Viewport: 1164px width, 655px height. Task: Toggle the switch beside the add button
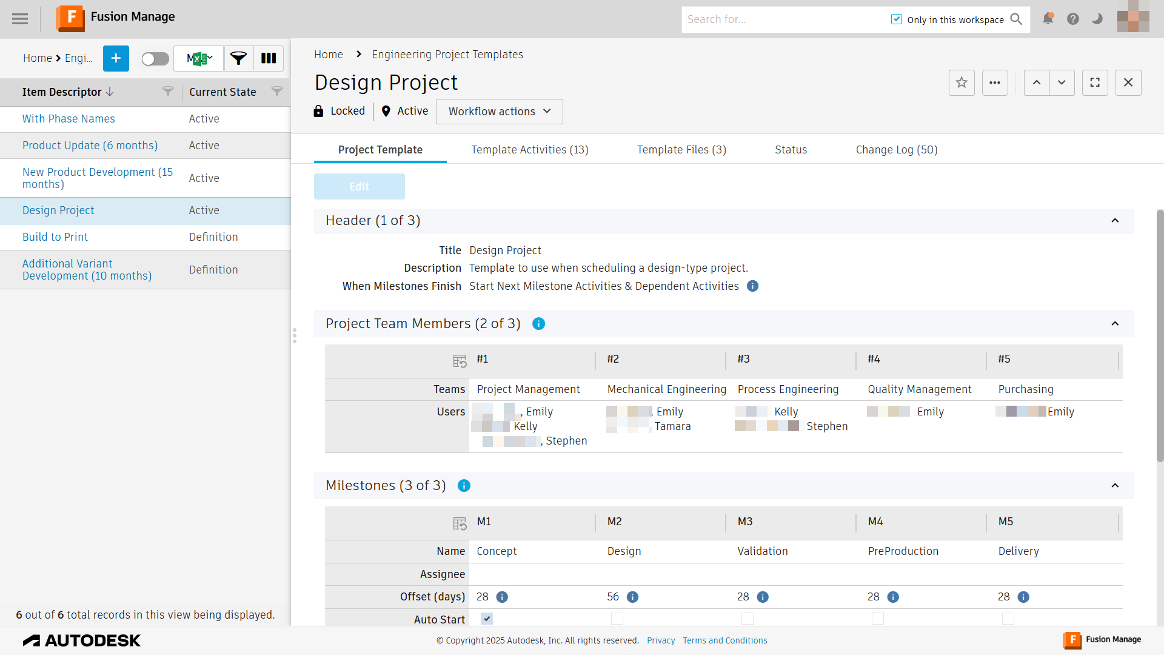click(x=155, y=58)
